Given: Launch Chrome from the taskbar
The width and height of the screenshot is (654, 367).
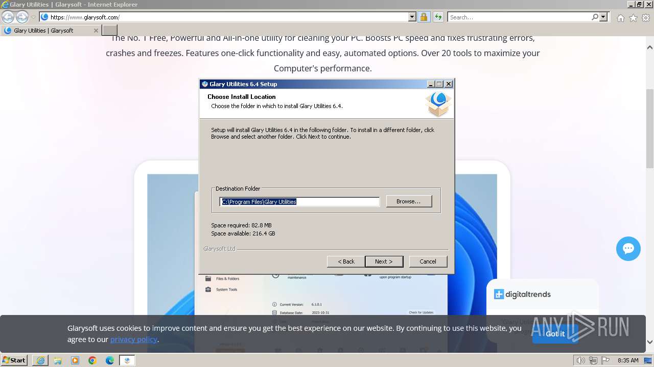Looking at the screenshot, I should [92, 360].
